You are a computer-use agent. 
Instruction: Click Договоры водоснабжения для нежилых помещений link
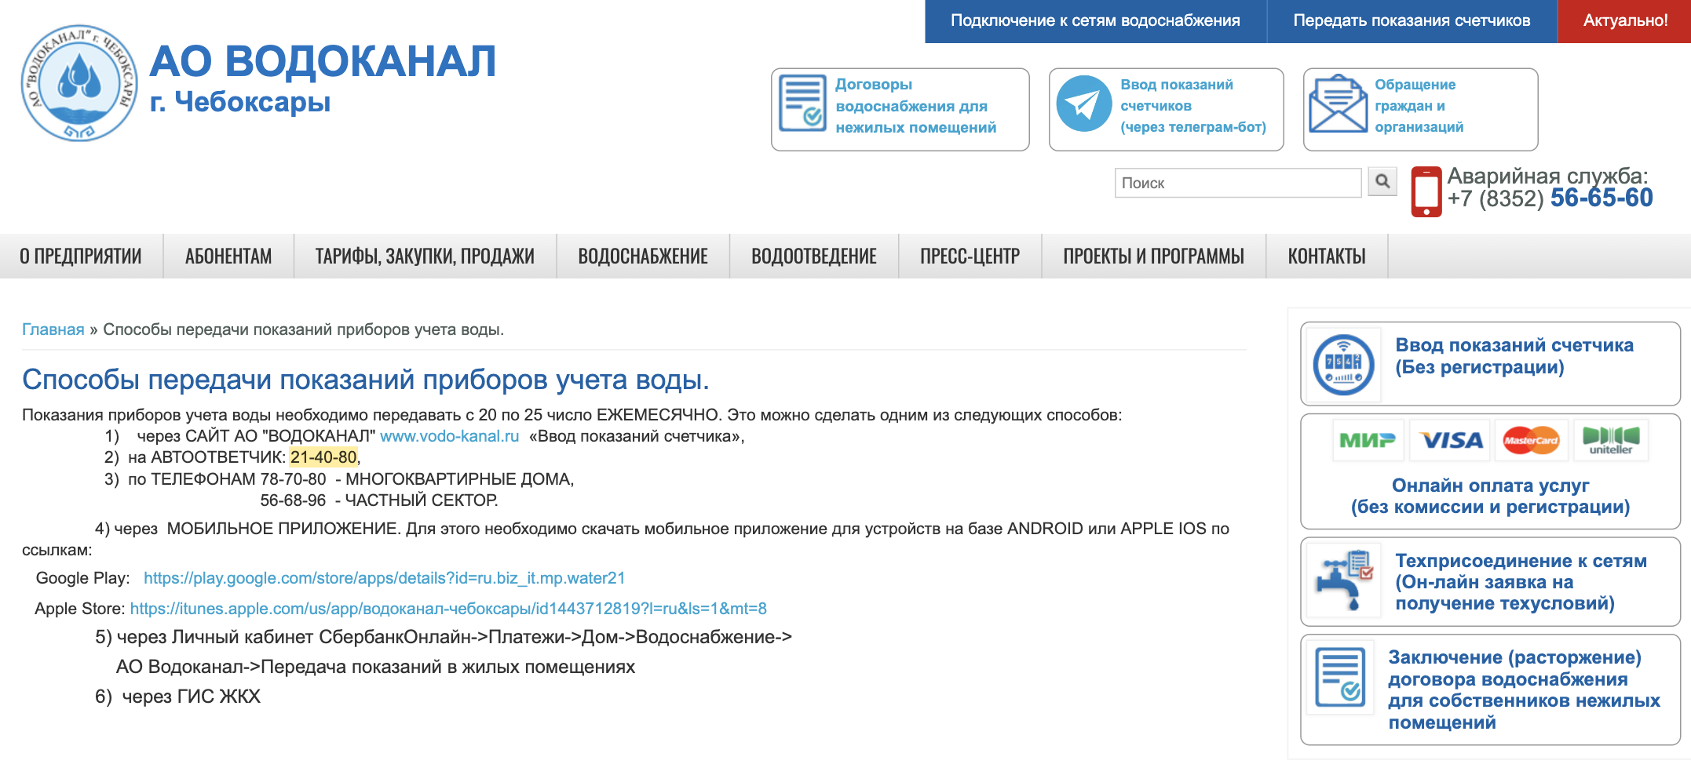[x=915, y=106]
